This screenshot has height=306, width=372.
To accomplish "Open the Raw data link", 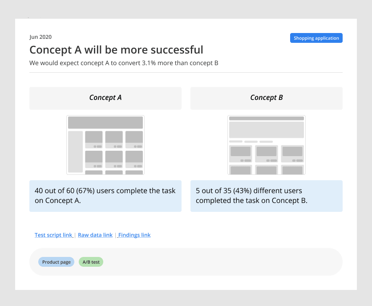I will [x=95, y=235].
